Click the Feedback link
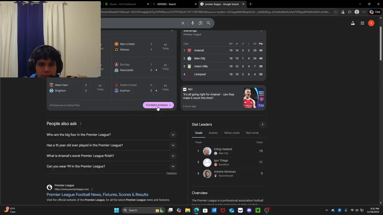This screenshot has height=215, width=383. point(171,173)
